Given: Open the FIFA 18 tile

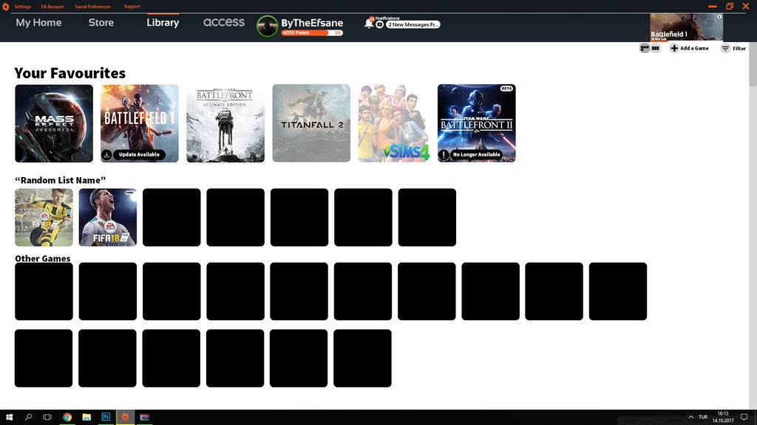Looking at the screenshot, I should [108, 218].
